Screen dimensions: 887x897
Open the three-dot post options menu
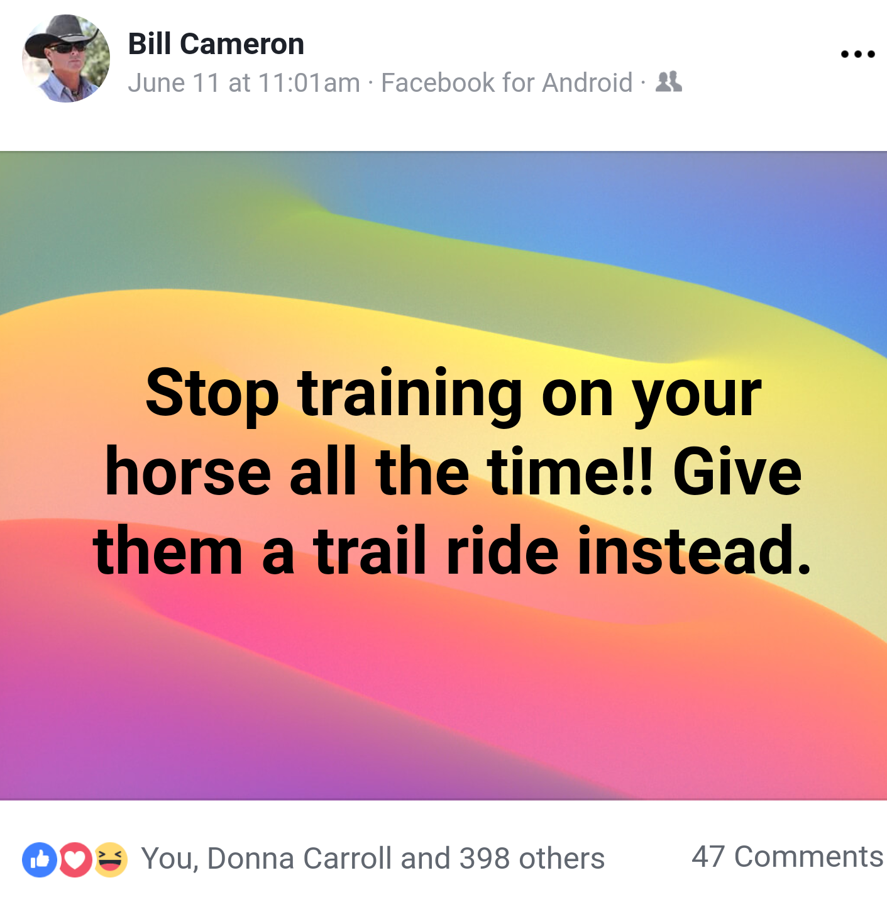[858, 54]
